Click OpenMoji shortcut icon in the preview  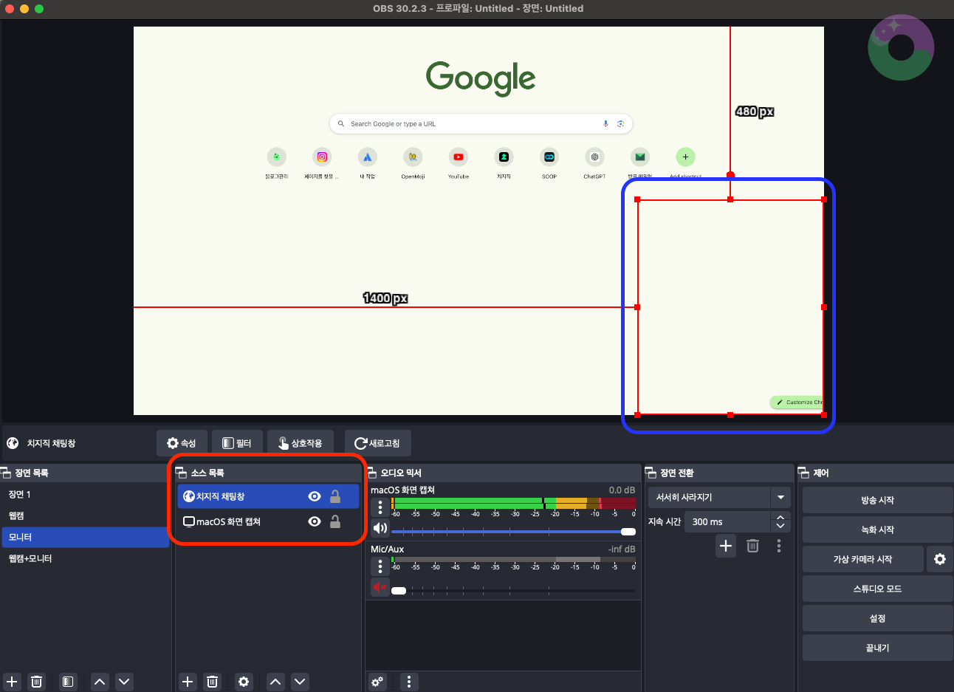tap(413, 157)
